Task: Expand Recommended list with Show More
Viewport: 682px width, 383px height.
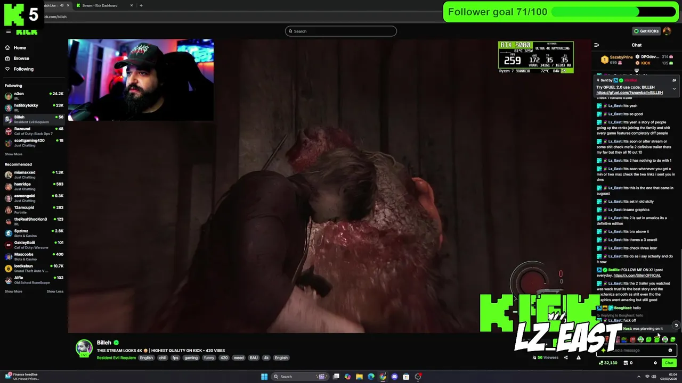Action: pos(13,292)
